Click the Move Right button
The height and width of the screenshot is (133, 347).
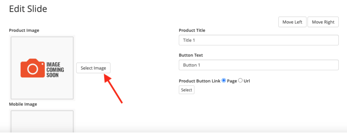coord(323,22)
